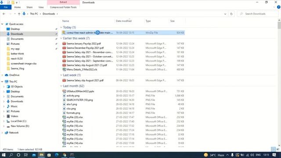Sort by the Date modified column

click(x=124, y=21)
